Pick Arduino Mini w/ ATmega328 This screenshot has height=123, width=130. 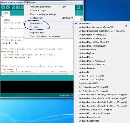102,61
